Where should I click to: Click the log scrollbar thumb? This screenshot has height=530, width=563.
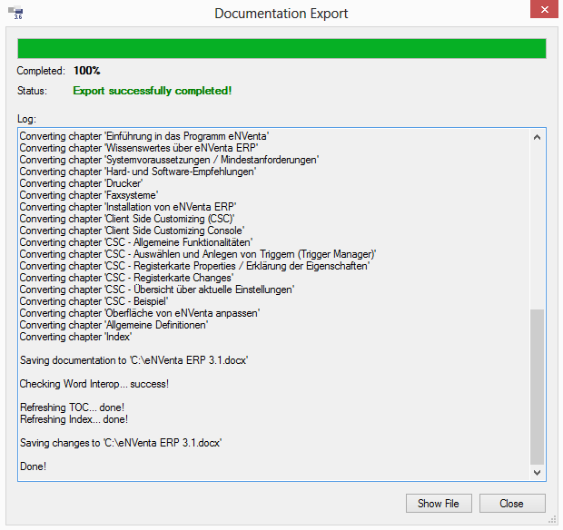[x=538, y=387]
